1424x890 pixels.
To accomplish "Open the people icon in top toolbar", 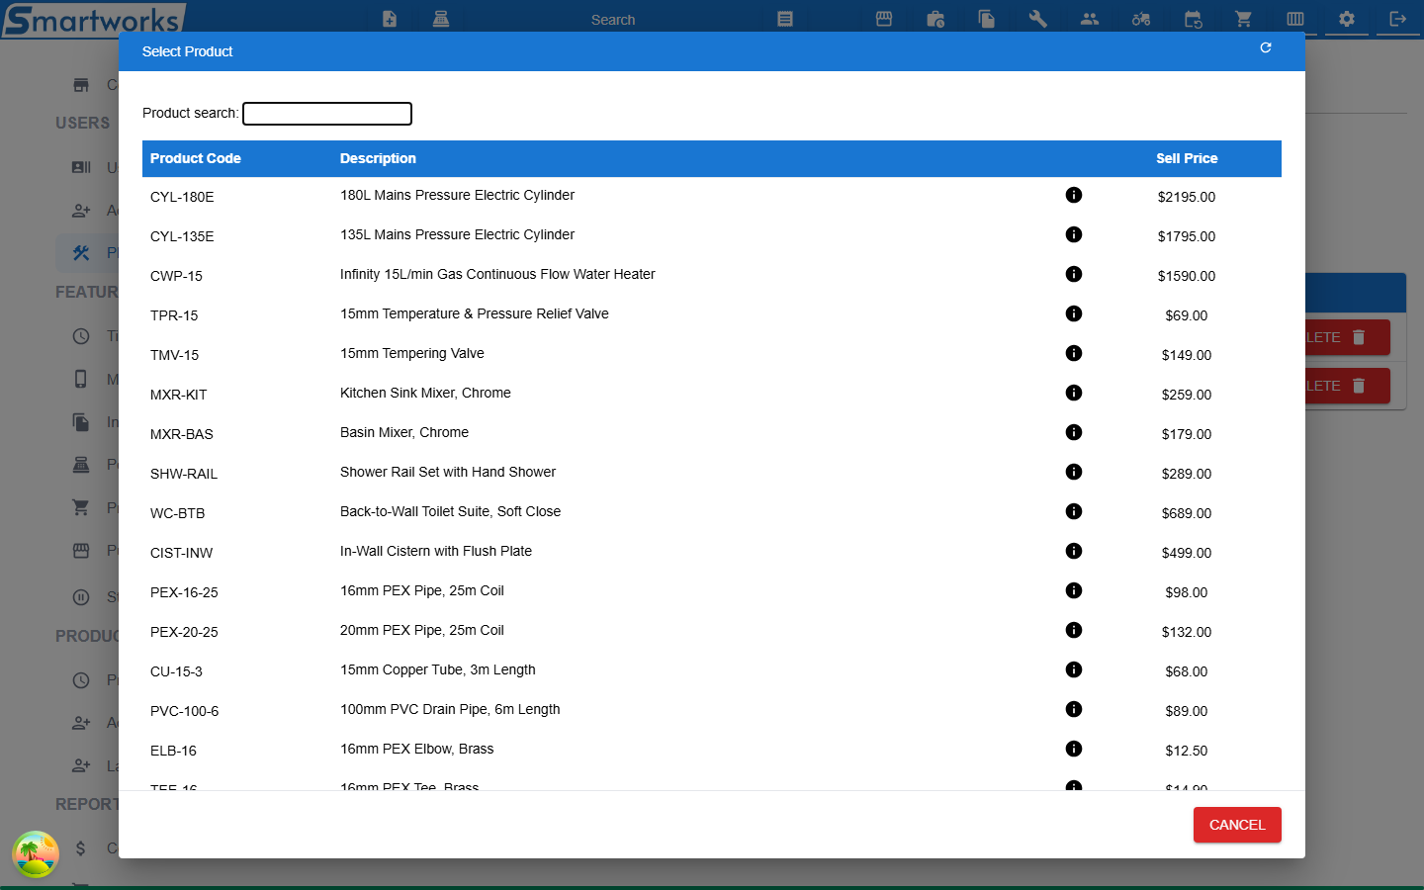I will pyautogui.click(x=1090, y=19).
